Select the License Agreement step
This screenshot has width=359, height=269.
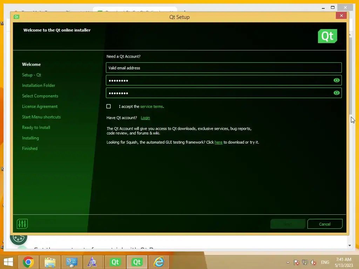(40, 106)
